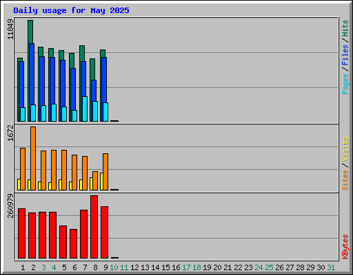This screenshot has width=353, height=275.
Task: Click the yellow Visits bar for day 9
Action: click(101, 181)
